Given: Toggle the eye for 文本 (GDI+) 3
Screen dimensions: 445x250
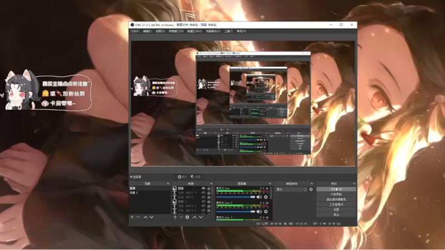Looking at the screenshot, I should tap(204, 206).
